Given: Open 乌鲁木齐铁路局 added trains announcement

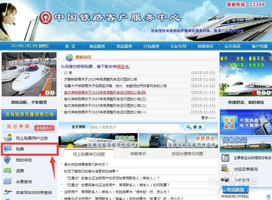Looking at the screenshot, I should tap(115, 86).
